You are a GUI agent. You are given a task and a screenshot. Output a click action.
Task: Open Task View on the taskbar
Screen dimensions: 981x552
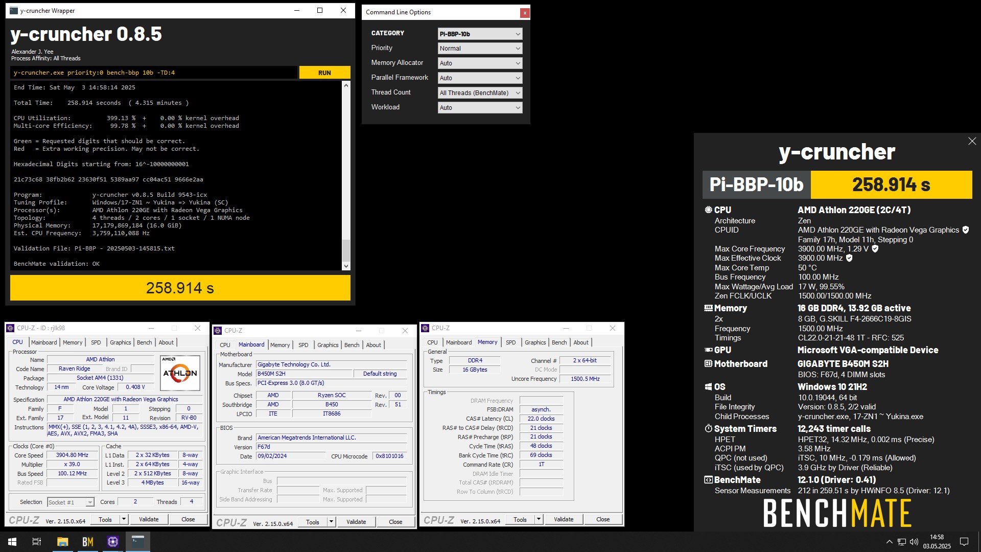tap(37, 542)
